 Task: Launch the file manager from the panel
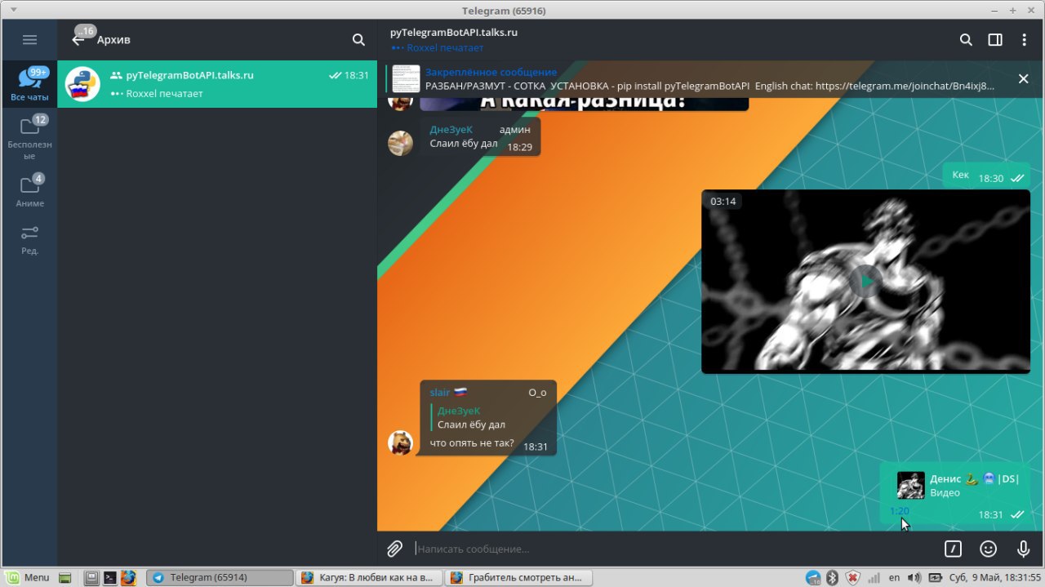[x=92, y=577]
